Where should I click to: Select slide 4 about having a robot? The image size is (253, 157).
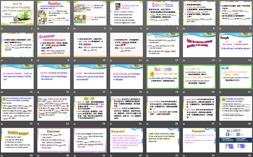[127, 13]
